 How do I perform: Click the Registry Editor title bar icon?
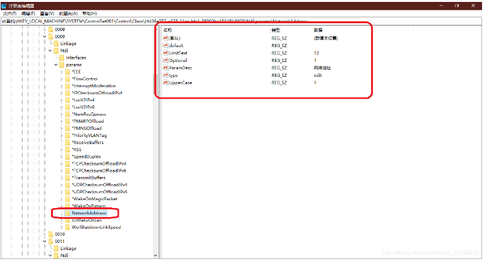coord(4,6)
